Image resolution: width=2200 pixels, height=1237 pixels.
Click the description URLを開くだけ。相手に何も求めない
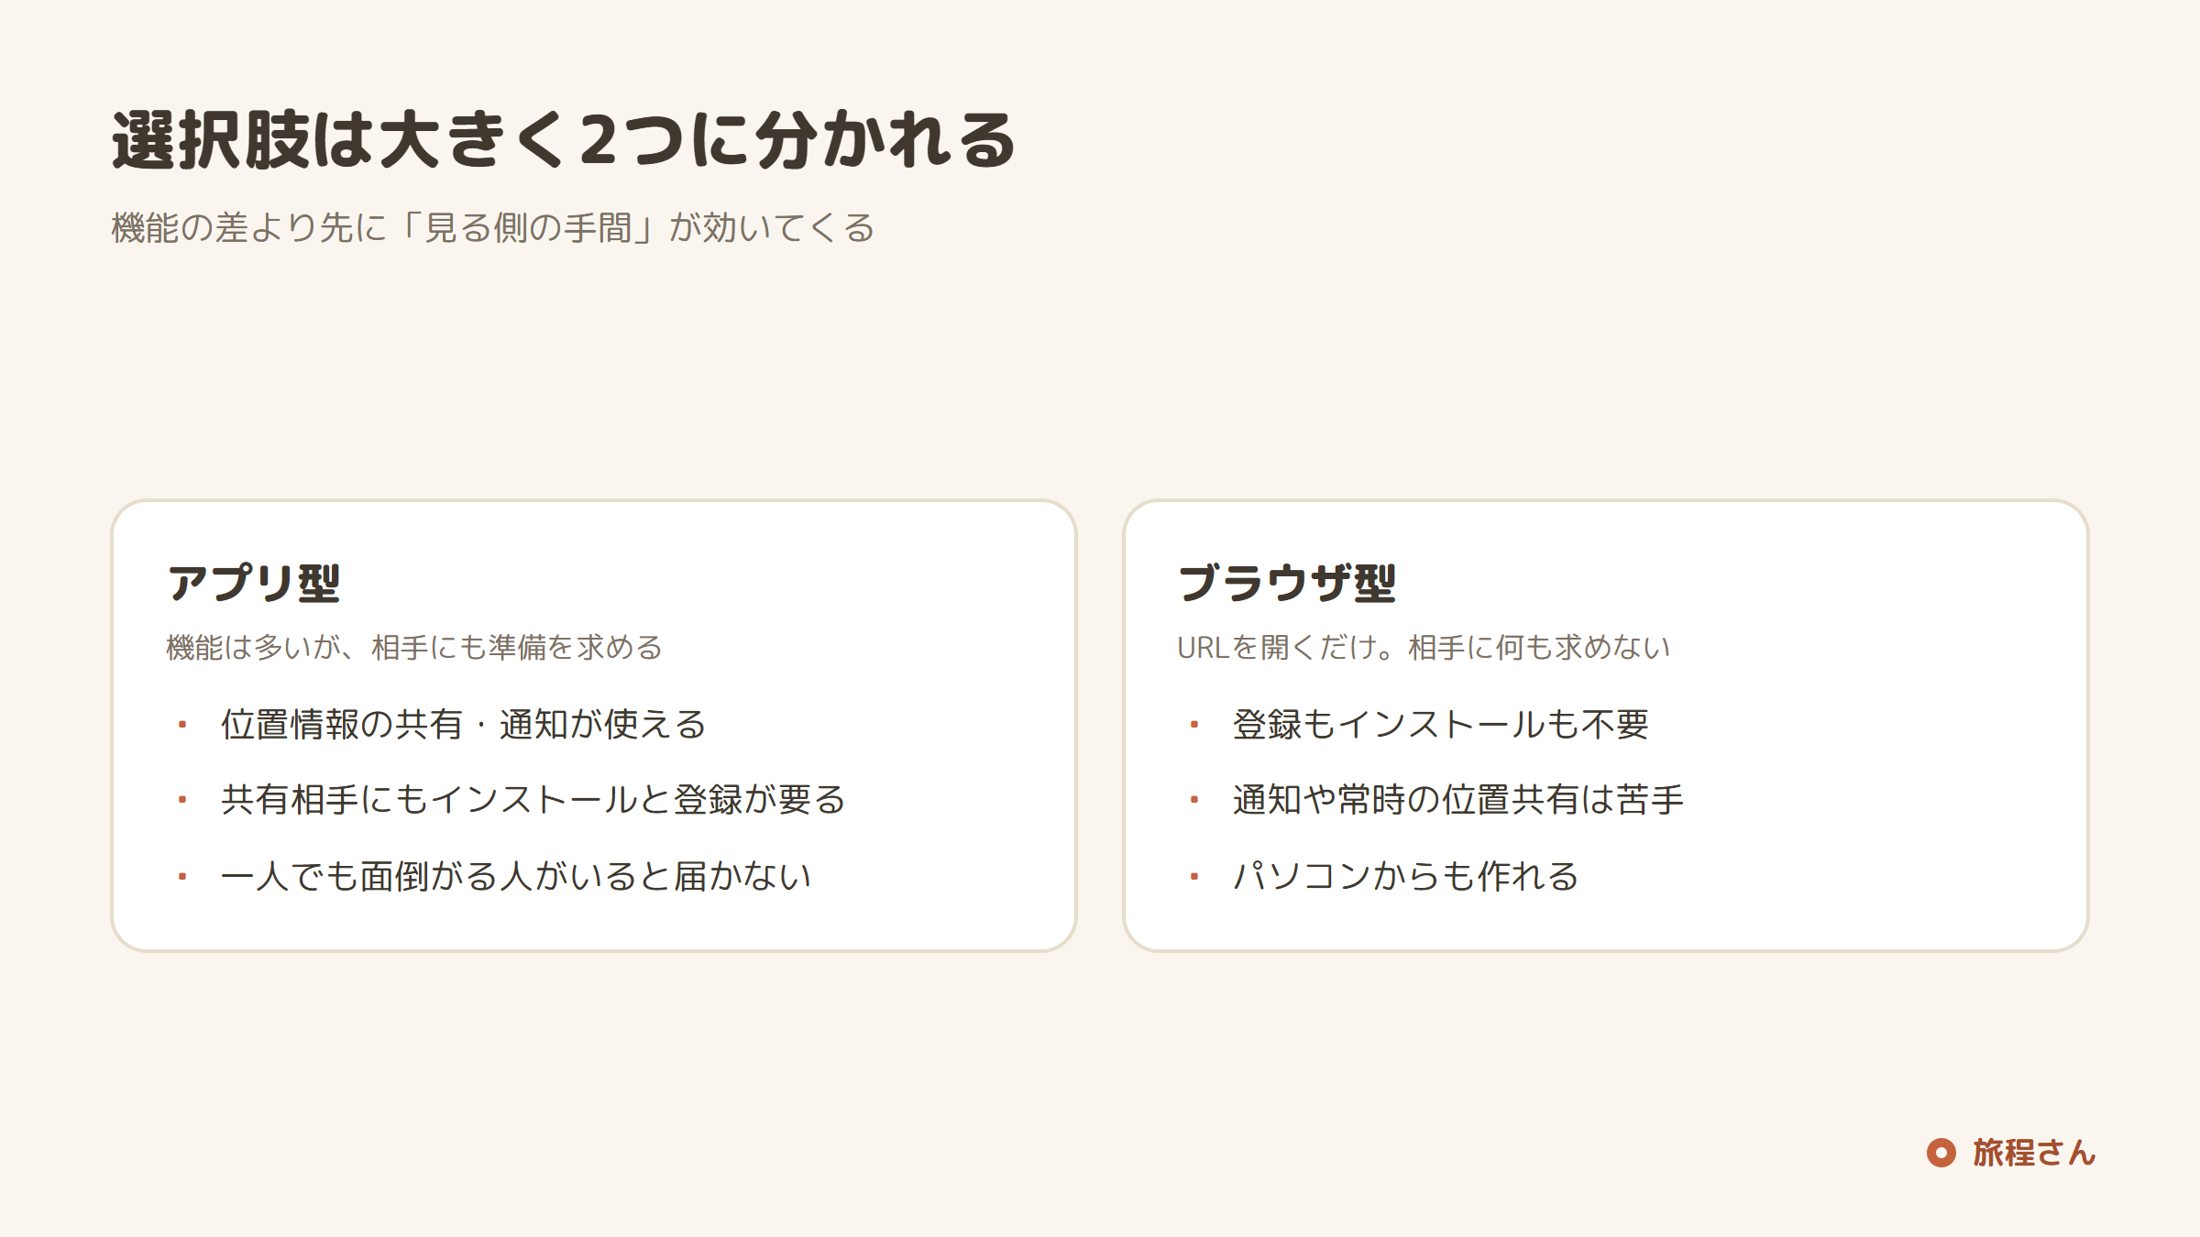coord(1424,647)
